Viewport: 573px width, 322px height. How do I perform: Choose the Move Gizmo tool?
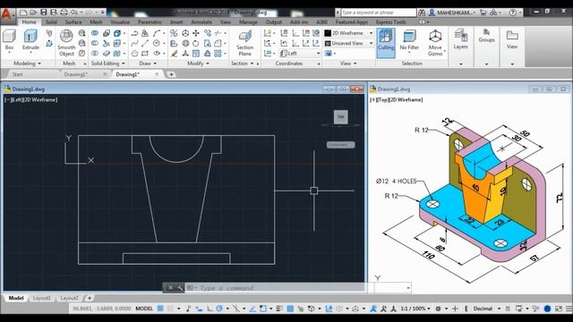click(x=435, y=43)
